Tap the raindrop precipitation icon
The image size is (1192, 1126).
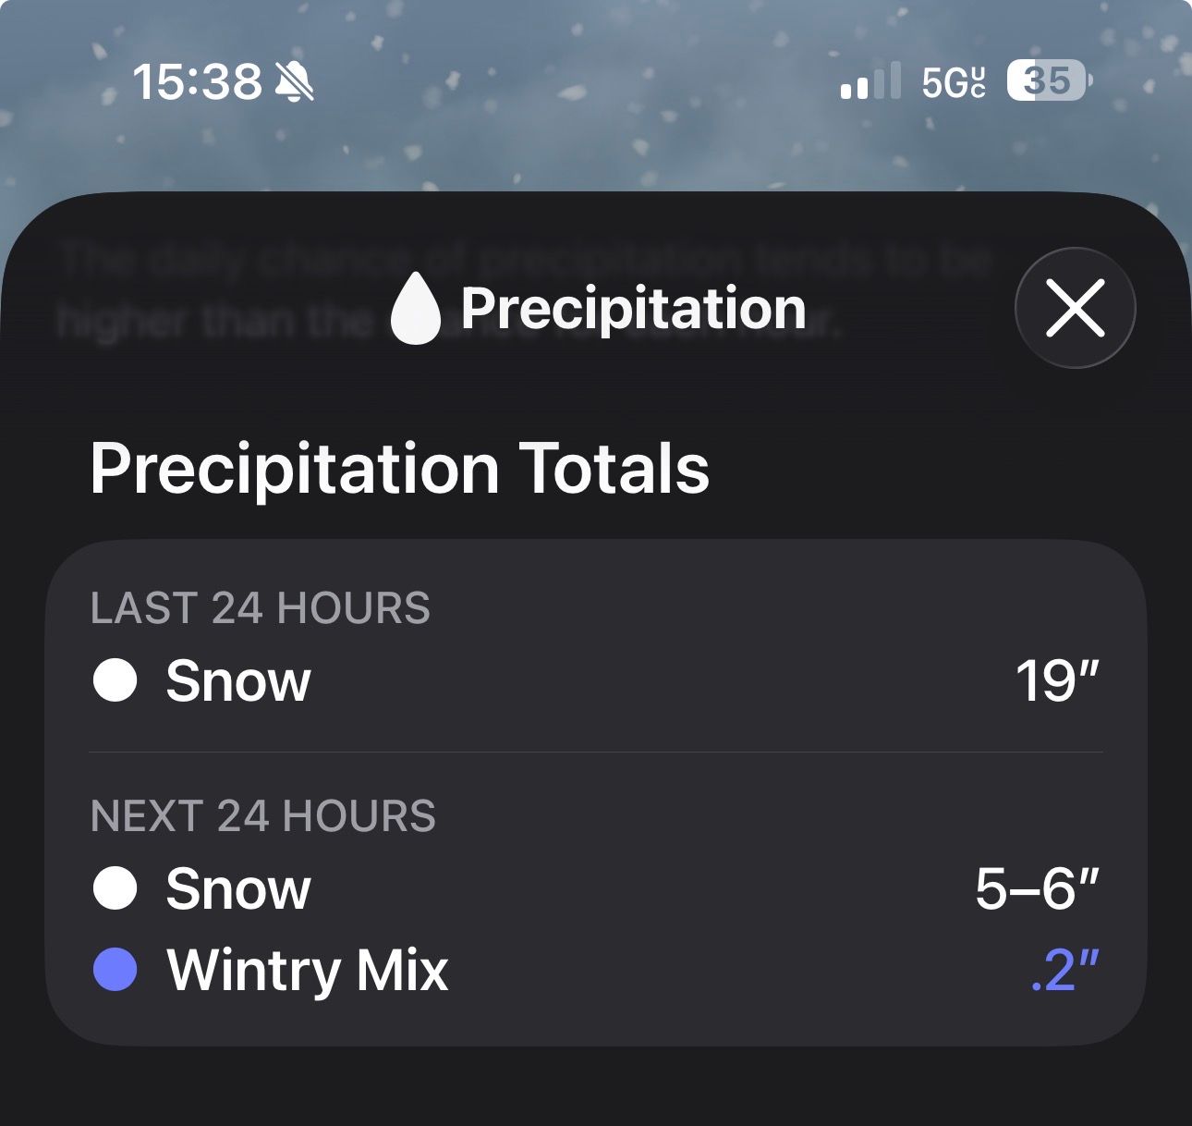point(415,310)
